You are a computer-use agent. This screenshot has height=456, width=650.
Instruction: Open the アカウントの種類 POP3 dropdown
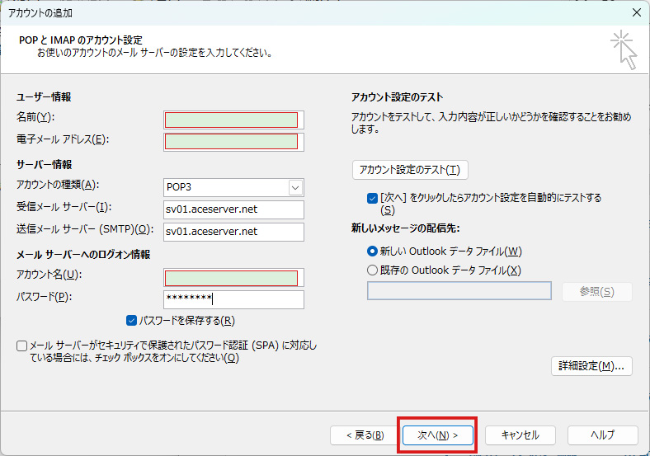click(295, 187)
